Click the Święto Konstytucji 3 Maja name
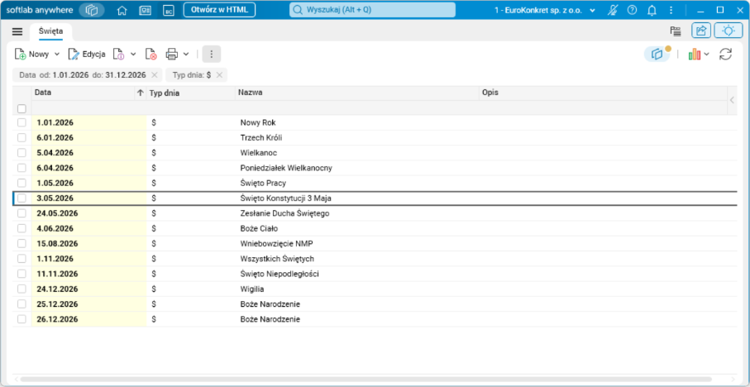750x387 pixels. (285, 198)
